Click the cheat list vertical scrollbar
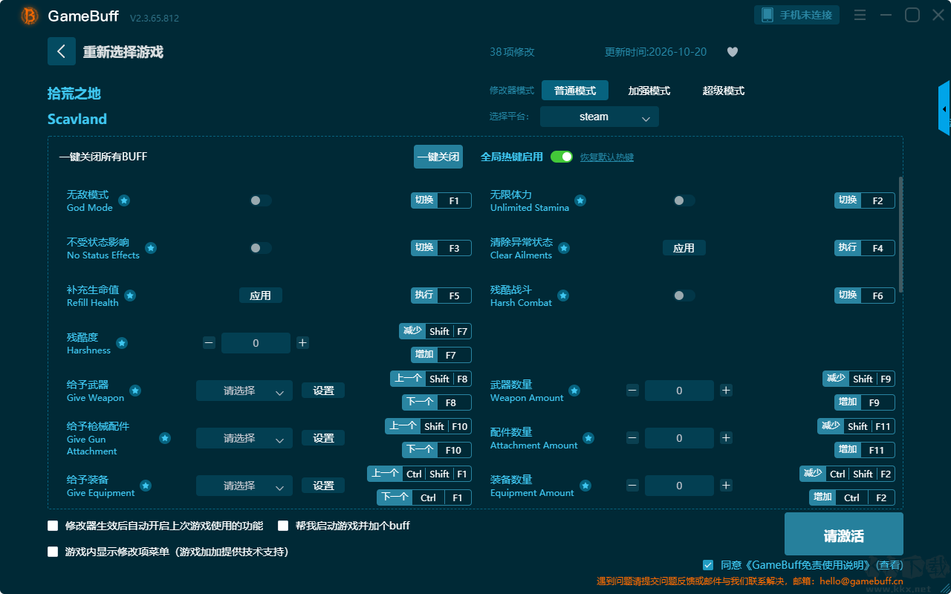The width and height of the screenshot is (951, 594). [901, 234]
